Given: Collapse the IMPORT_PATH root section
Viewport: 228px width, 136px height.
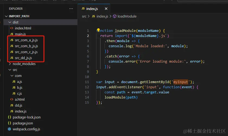Looking at the screenshot, I should tap(6, 16).
